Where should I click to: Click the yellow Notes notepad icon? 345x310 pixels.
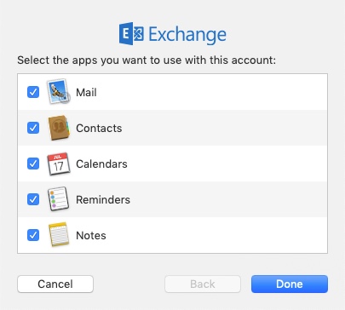[59, 234]
